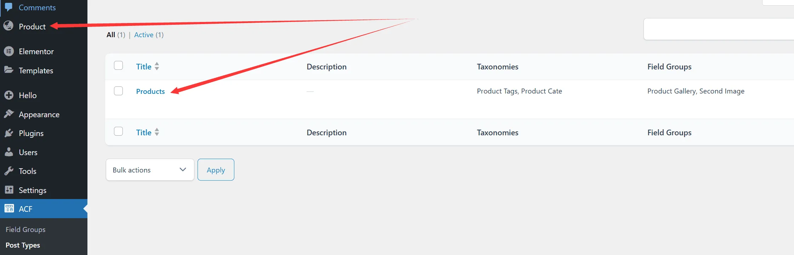This screenshot has height=255, width=794.
Task: Click the Tools wrench icon
Action: pyautogui.click(x=9, y=171)
